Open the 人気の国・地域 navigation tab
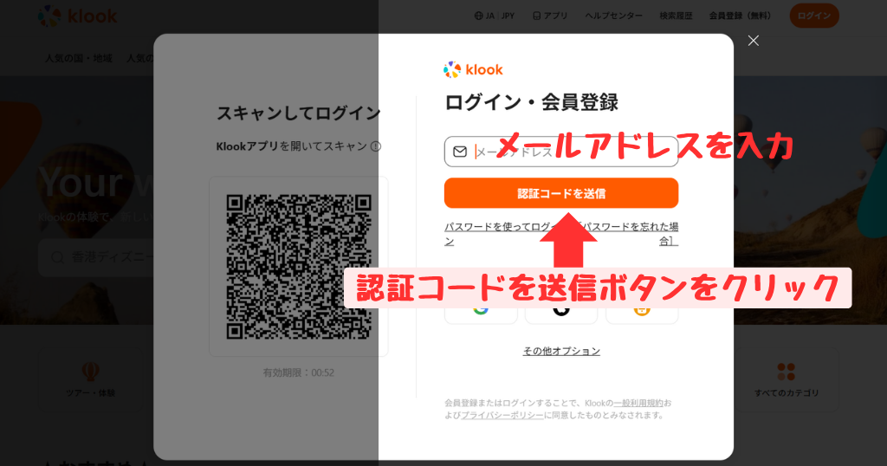887x466 pixels. click(x=79, y=58)
